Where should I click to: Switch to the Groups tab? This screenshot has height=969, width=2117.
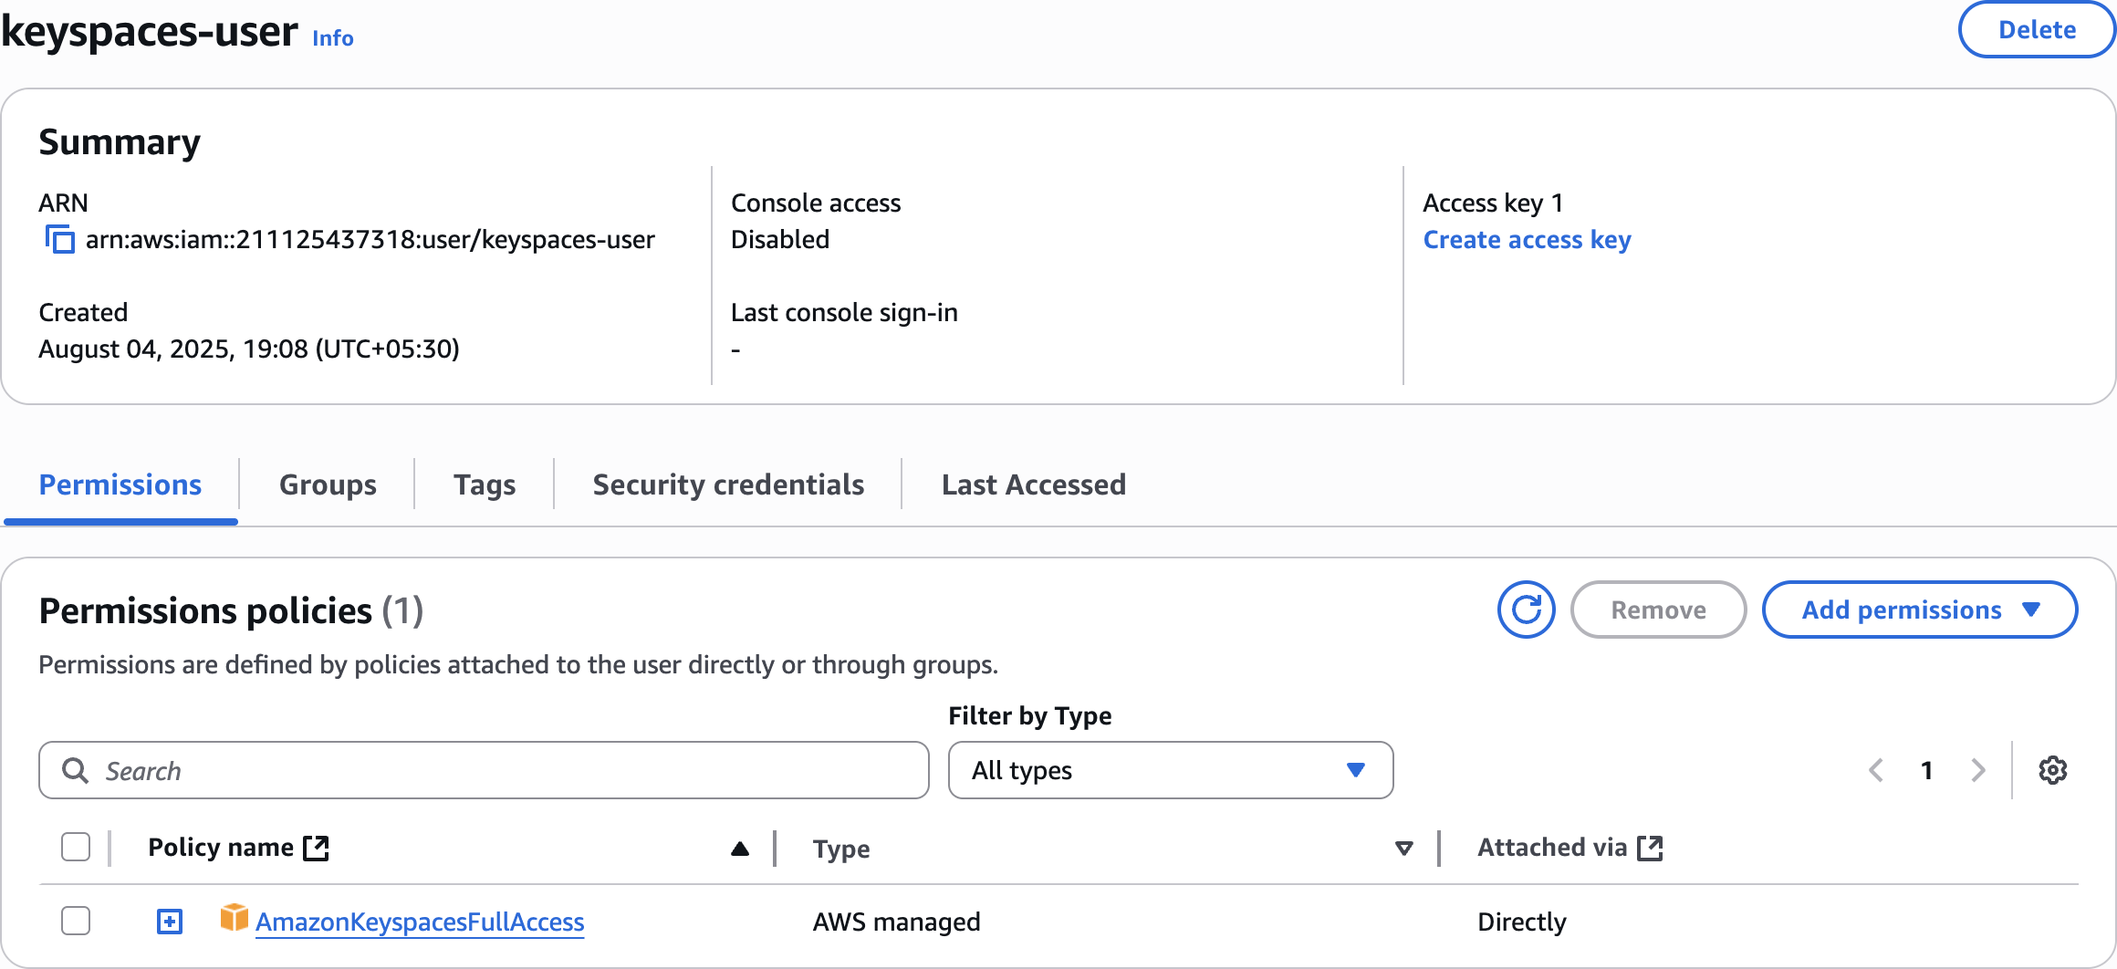tap(328, 484)
